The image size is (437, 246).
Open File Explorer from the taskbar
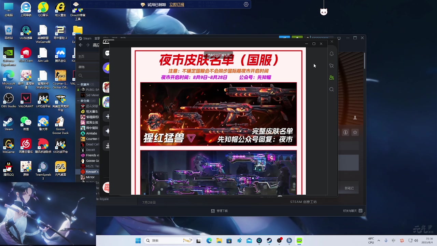(x=219, y=241)
